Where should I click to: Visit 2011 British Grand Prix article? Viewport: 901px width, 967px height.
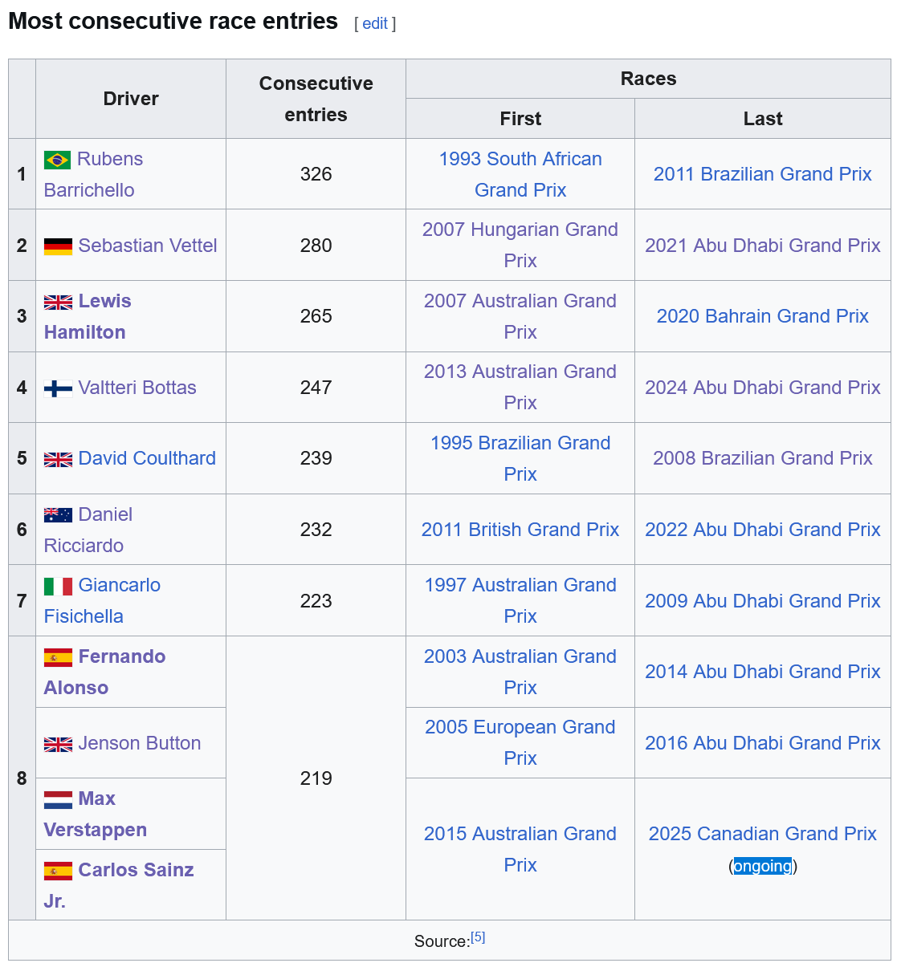tap(520, 530)
